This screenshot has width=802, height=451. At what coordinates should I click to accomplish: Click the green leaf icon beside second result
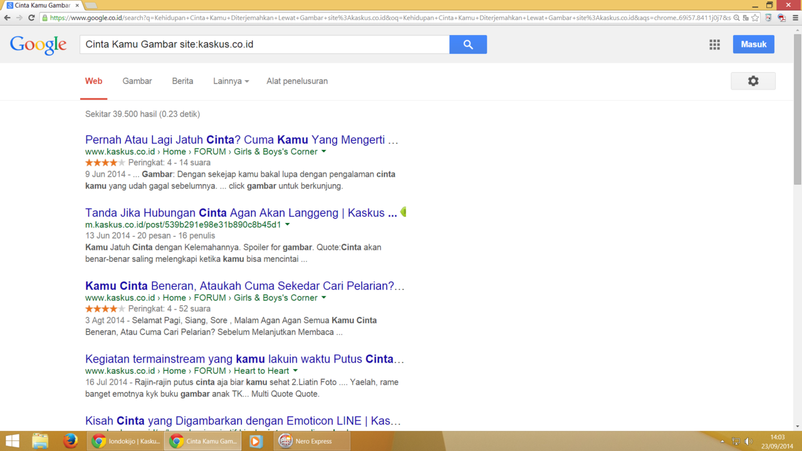(x=404, y=212)
